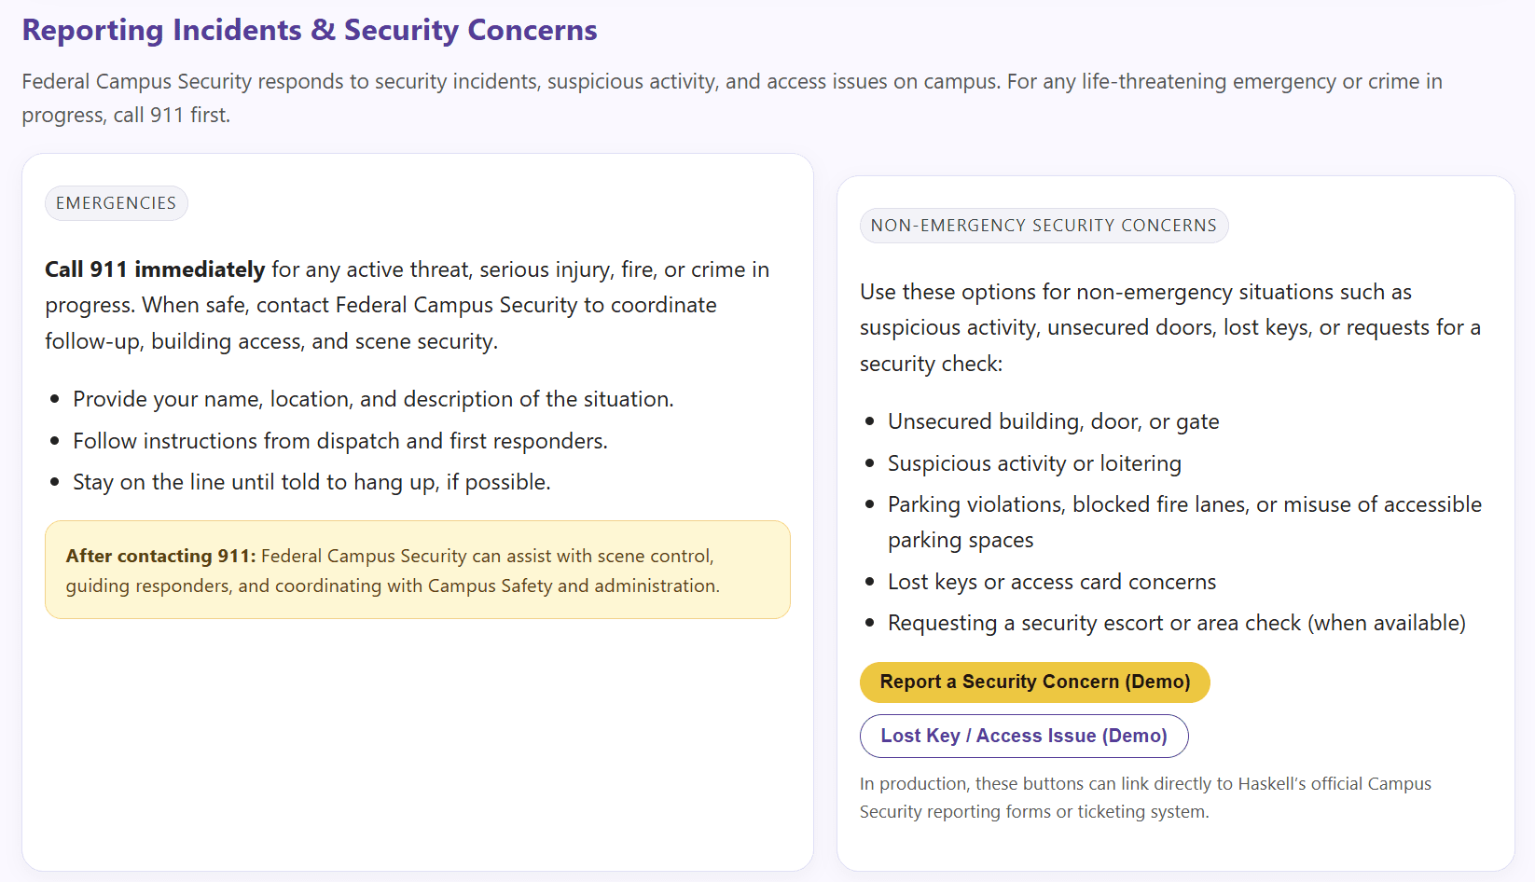Click the bold 'After contacting 911:' label

pos(160,557)
